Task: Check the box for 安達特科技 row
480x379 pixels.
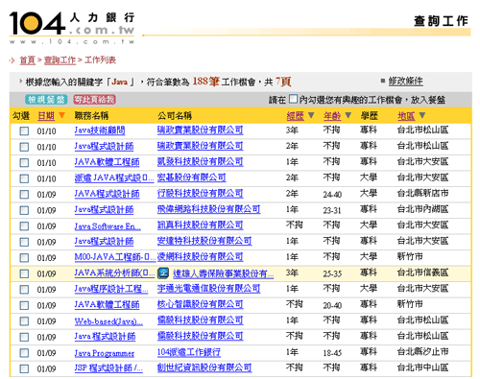Action: [x=24, y=242]
